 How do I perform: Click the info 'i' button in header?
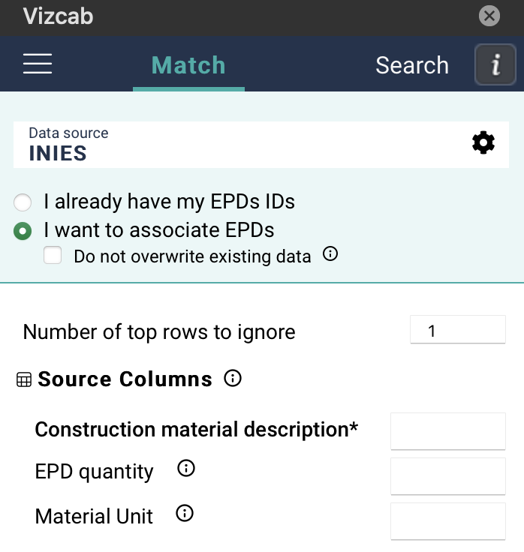(495, 64)
